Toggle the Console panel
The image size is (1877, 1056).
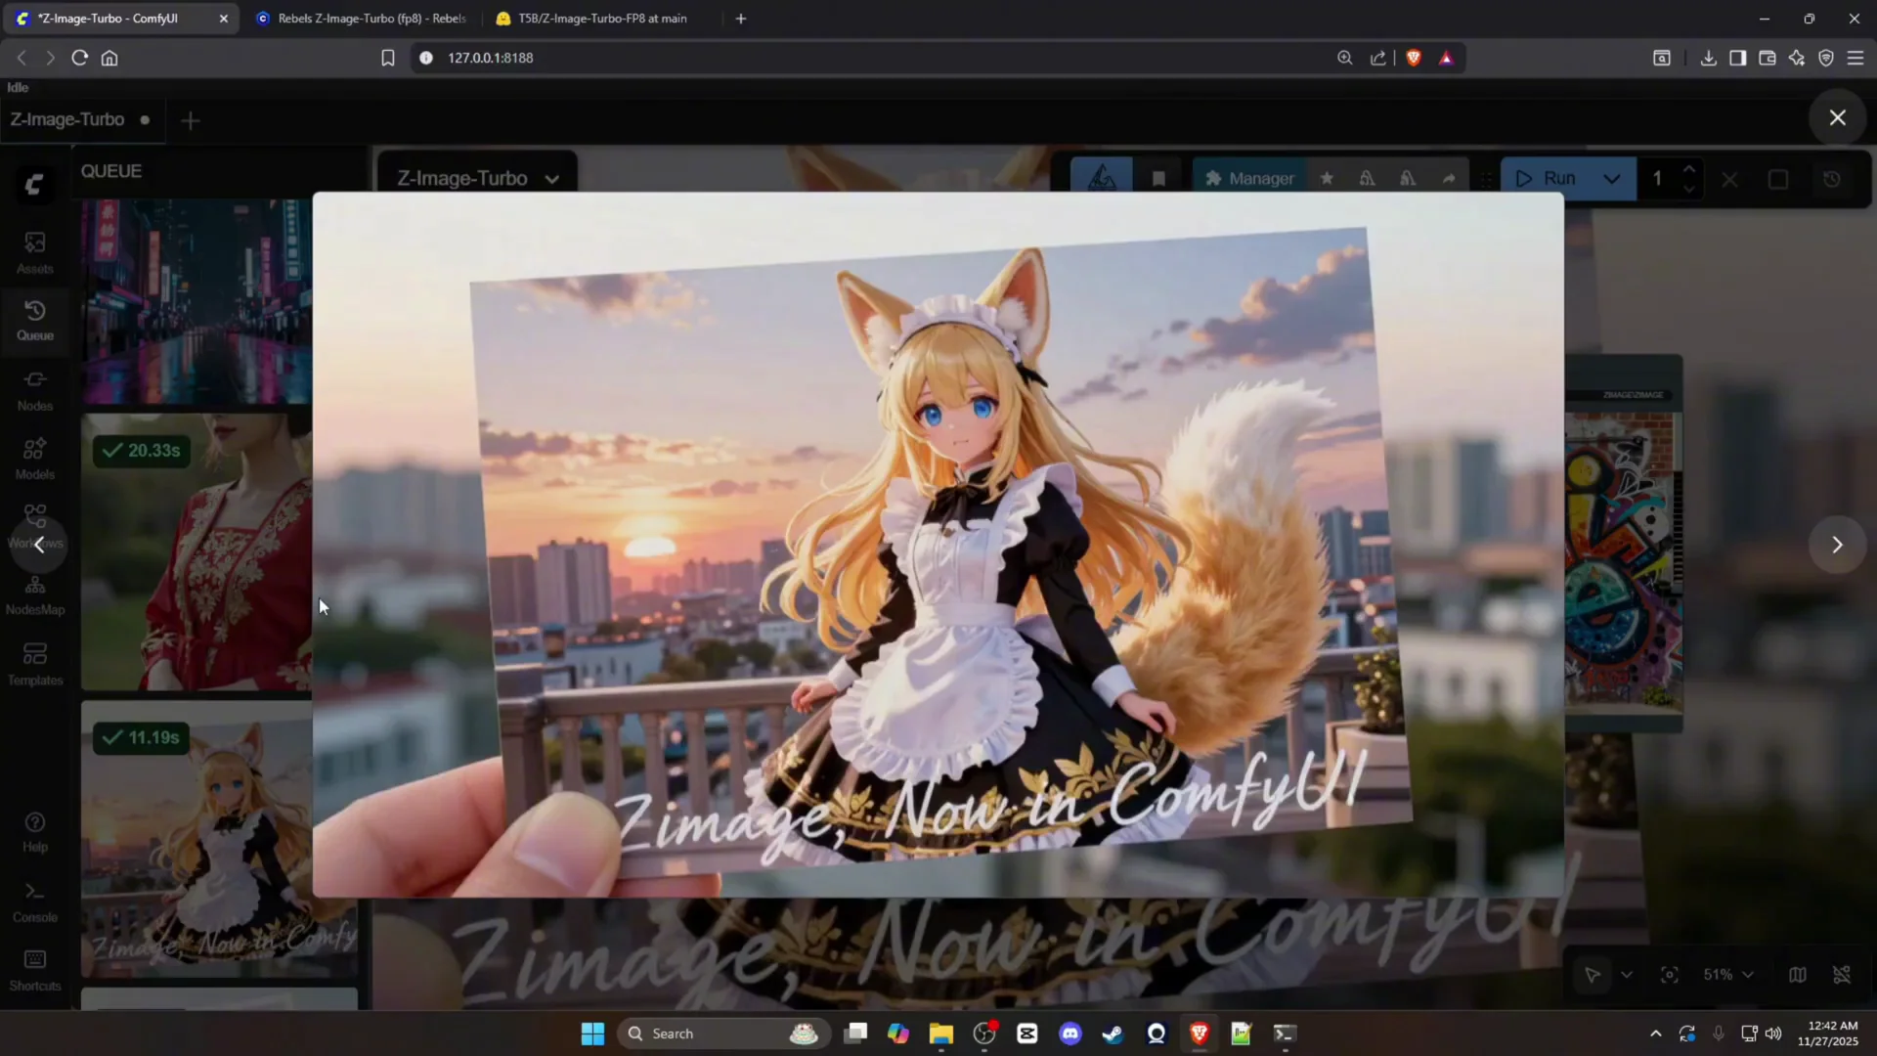tap(35, 901)
